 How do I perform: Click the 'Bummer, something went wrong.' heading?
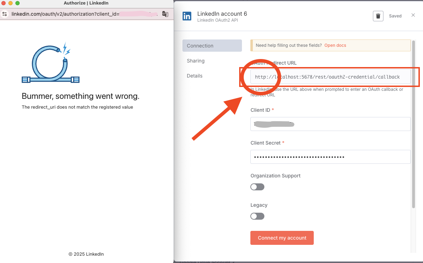[81, 96]
